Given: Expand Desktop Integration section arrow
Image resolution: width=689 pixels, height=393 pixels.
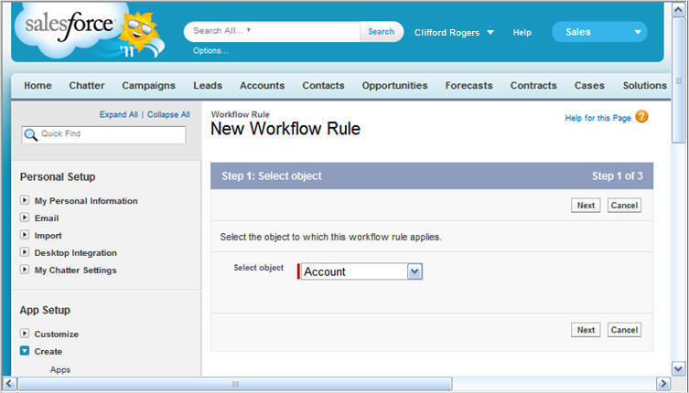Looking at the screenshot, I should [x=25, y=252].
